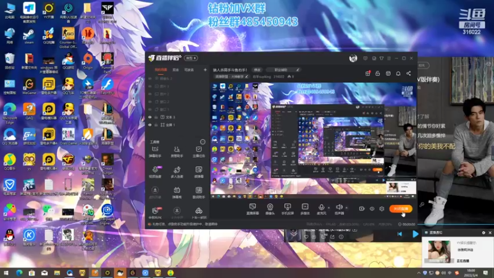Viewport: 494px width, 278px height.
Task: Open settings gear of the notification popup
Action: click(x=484, y=233)
